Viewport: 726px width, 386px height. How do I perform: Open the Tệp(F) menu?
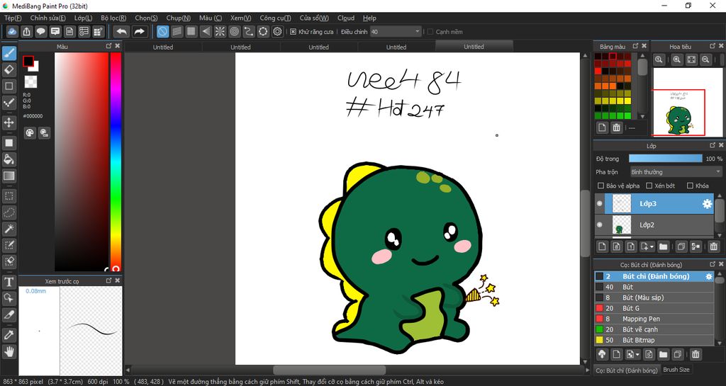coord(13,18)
